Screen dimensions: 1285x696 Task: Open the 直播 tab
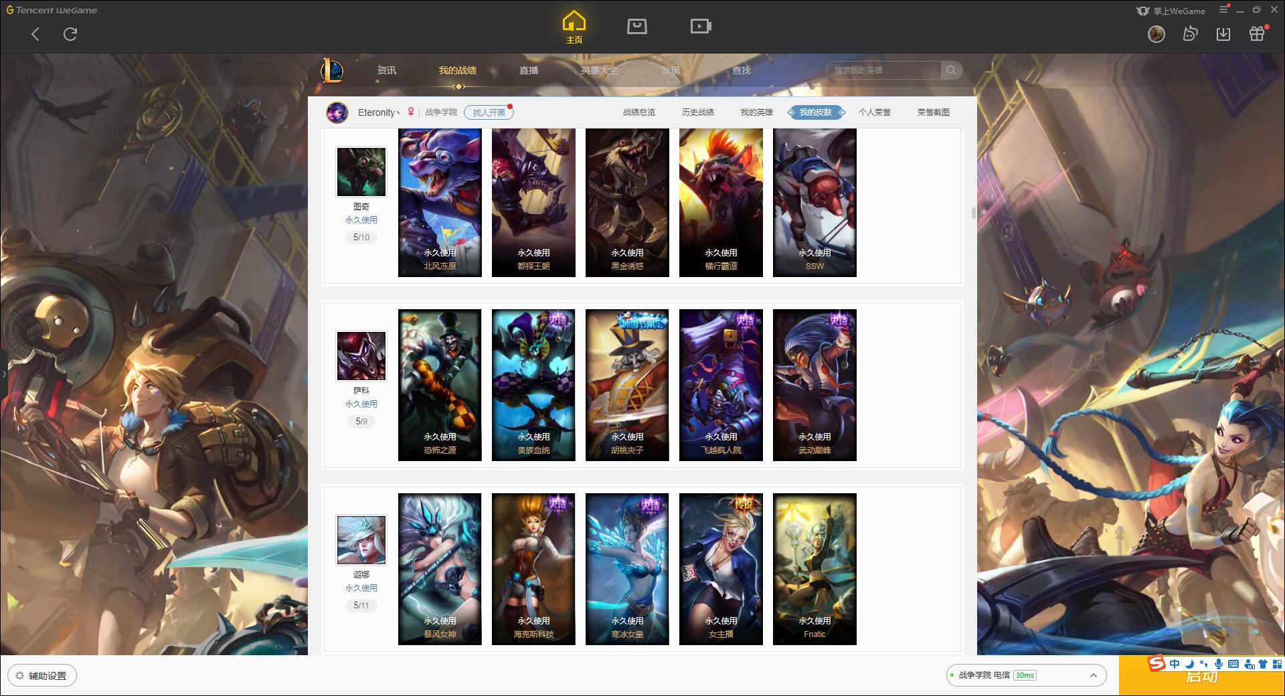[x=529, y=70]
